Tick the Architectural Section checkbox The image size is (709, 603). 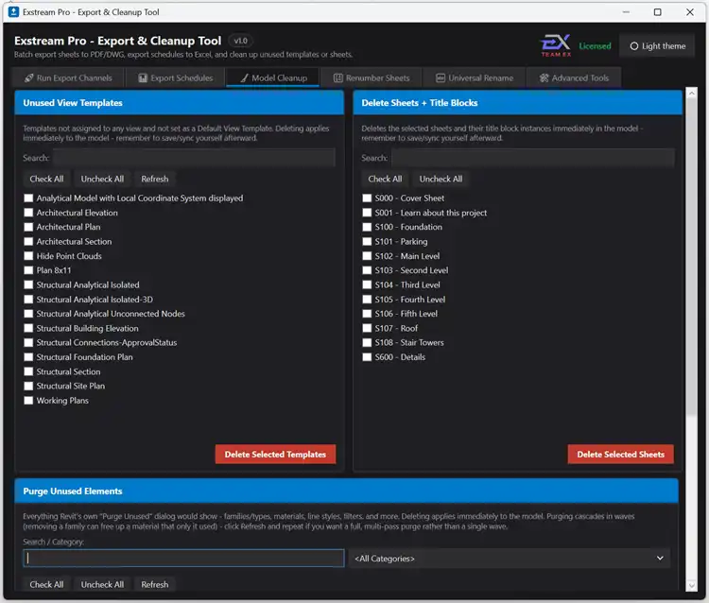coord(28,241)
